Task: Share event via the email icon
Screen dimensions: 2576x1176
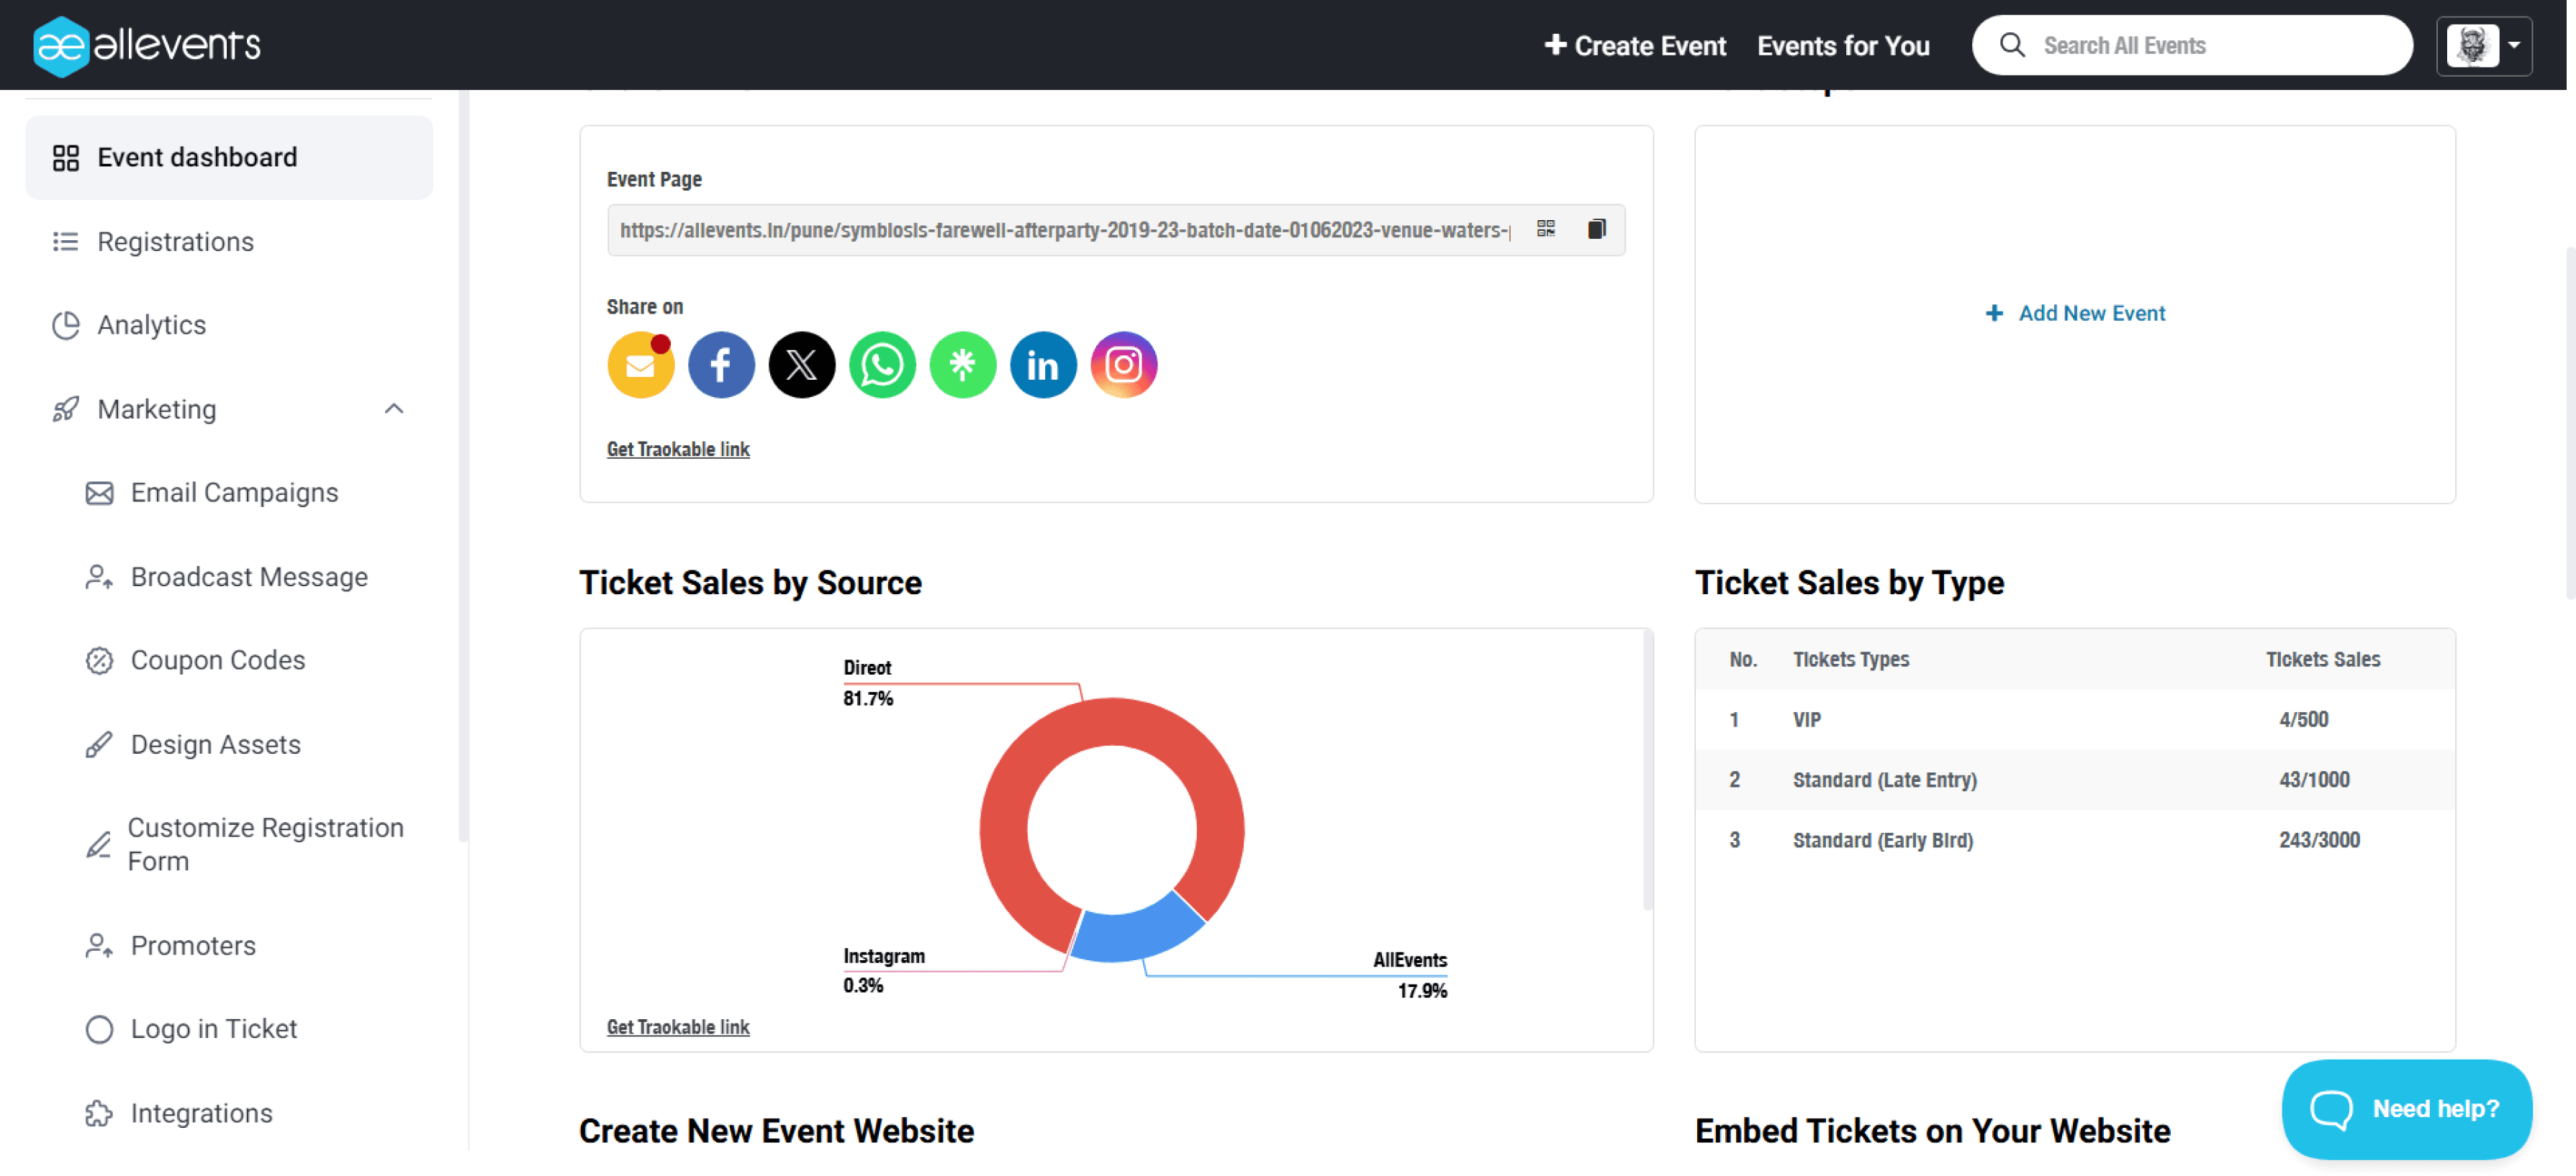Action: pos(640,365)
